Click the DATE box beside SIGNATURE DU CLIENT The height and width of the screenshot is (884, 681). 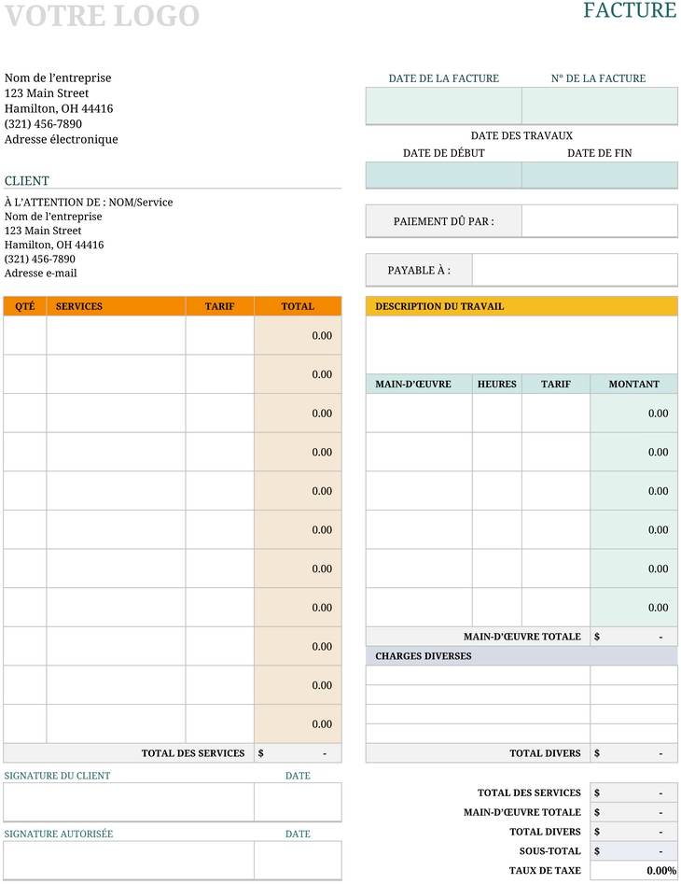tap(298, 802)
